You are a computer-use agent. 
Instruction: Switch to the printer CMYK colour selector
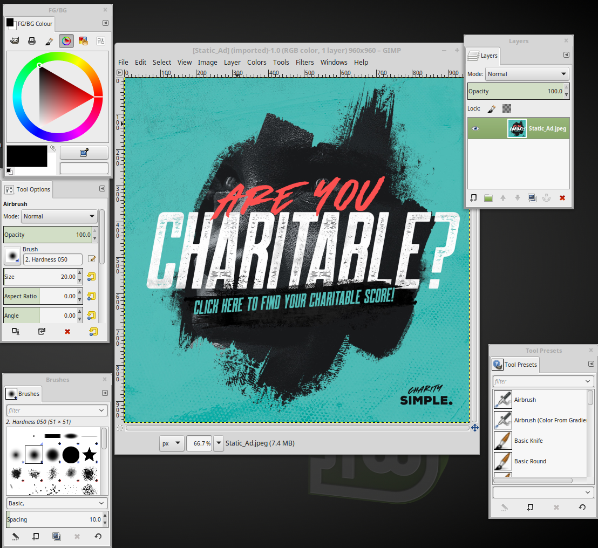click(32, 40)
